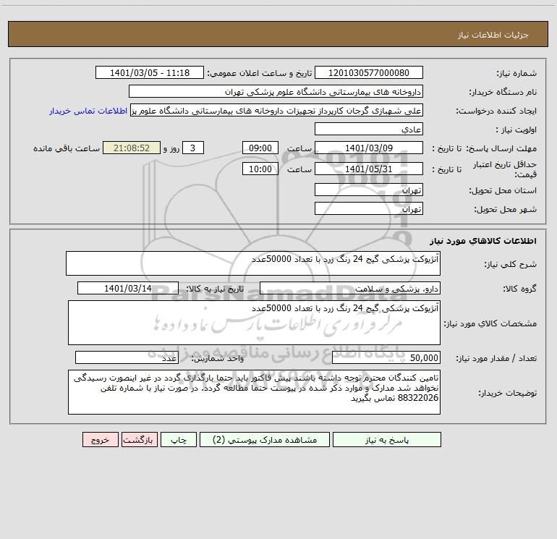
Task: Click the توضیحات خریدار label
Action: [507, 393]
